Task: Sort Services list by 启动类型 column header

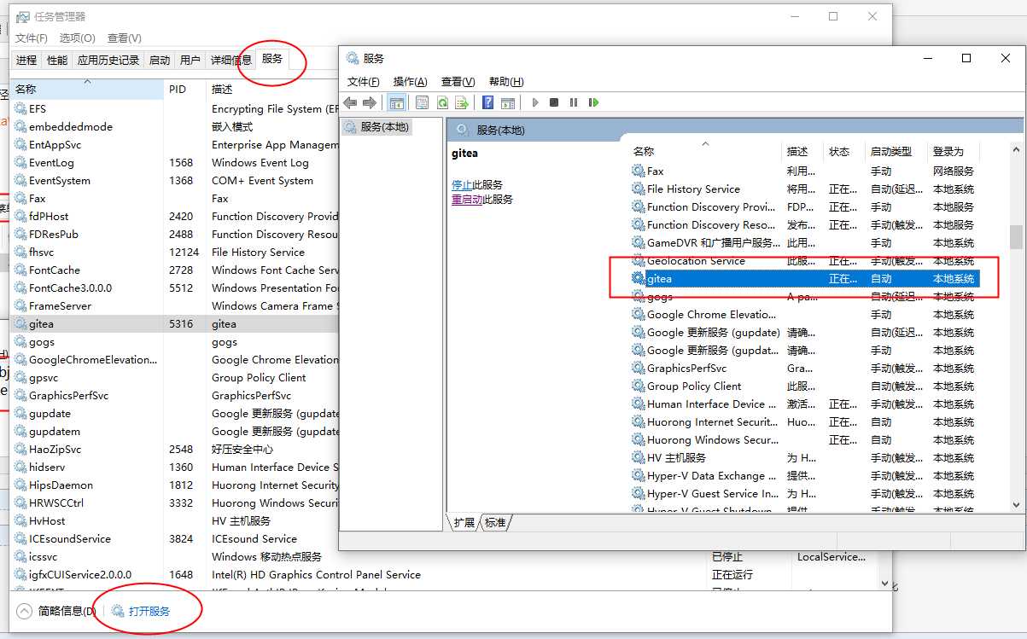Action: point(896,151)
